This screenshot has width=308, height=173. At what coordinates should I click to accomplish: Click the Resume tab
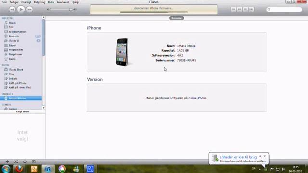pyautogui.click(x=177, y=18)
